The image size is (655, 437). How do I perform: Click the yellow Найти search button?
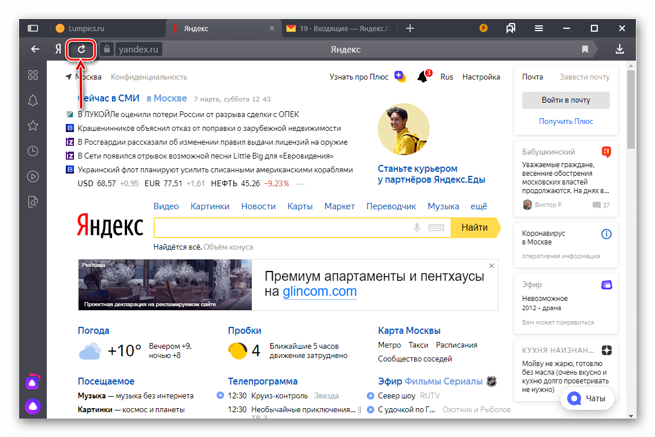point(474,228)
